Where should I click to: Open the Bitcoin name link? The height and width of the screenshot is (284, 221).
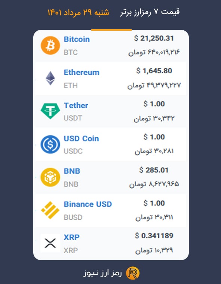77,39
